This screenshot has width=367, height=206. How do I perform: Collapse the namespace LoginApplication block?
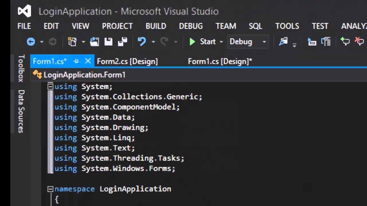[x=50, y=189]
